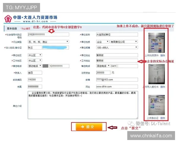The width and height of the screenshot is (178, 143).
Task: Click the mobile number field 13111111111
Action: pos(59,66)
